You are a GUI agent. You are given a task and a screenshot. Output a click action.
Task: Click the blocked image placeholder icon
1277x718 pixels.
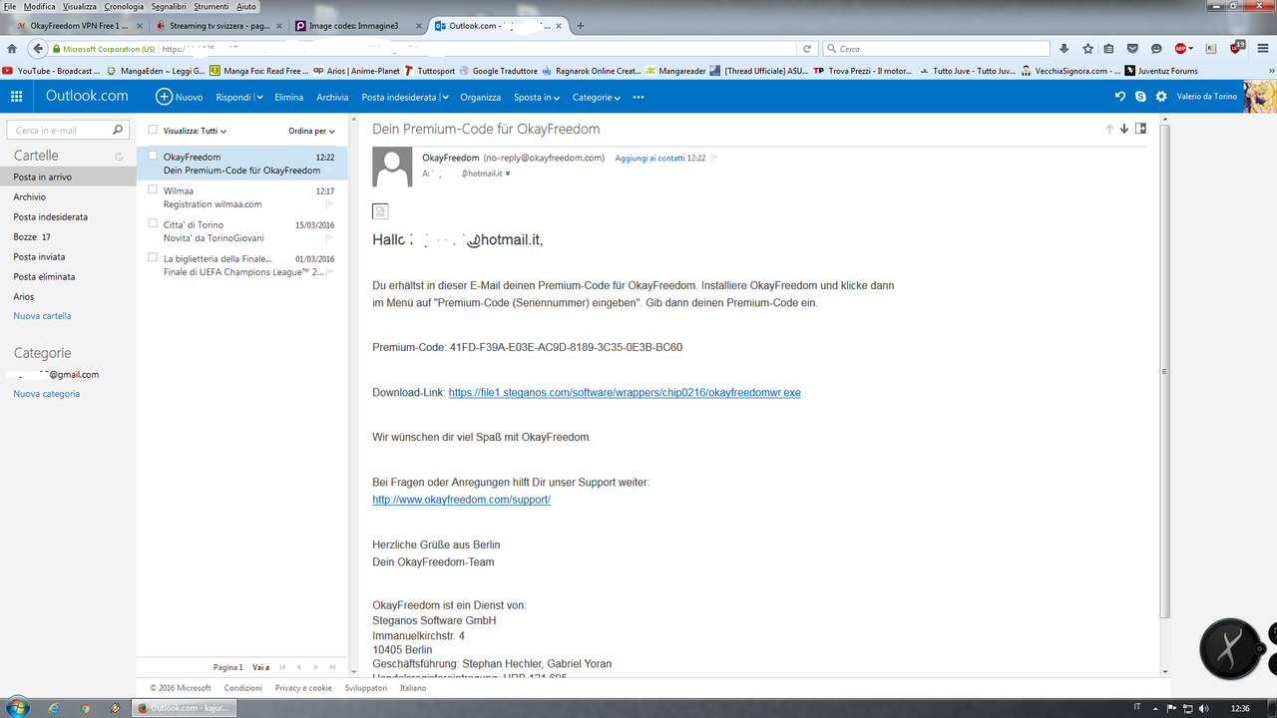(380, 210)
